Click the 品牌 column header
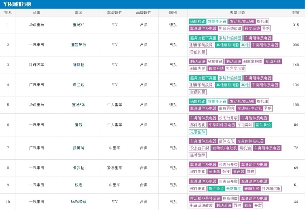This screenshot has height=210, width=305. 37,12
